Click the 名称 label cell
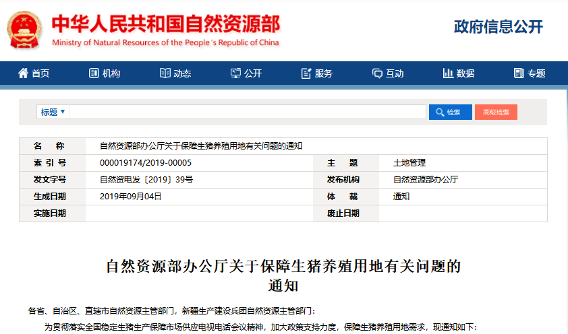 coord(53,146)
